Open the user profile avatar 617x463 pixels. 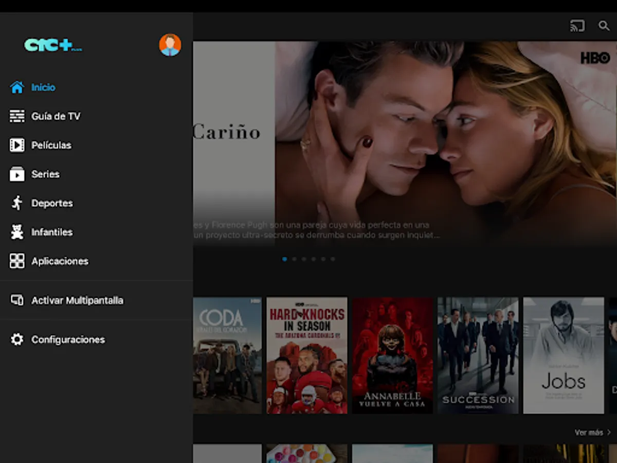(x=170, y=45)
